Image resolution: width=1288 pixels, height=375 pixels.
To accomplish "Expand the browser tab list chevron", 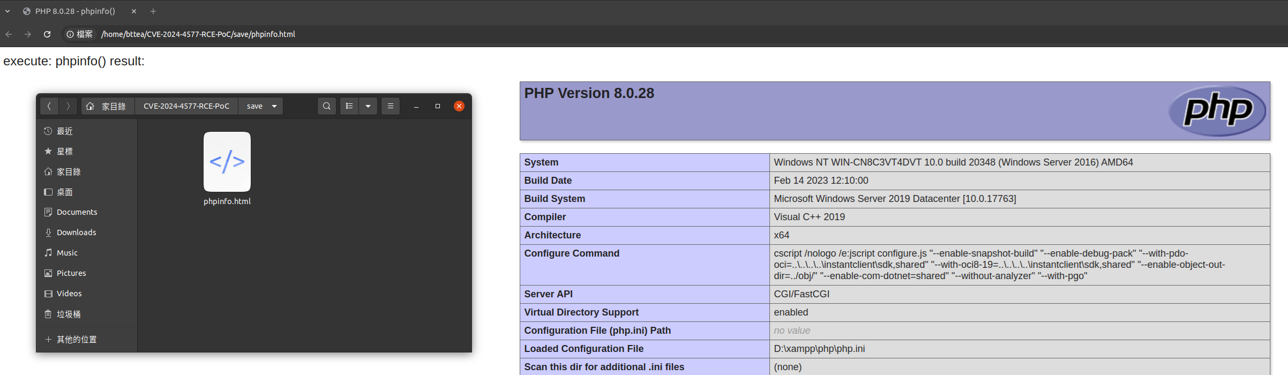I will point(8,11).
